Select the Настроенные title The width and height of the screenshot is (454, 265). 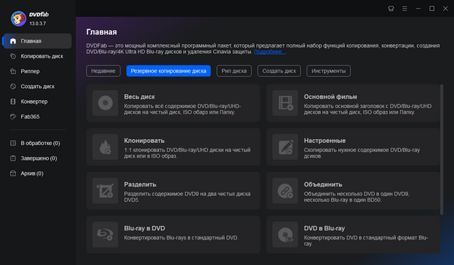[x=325, y=141]
